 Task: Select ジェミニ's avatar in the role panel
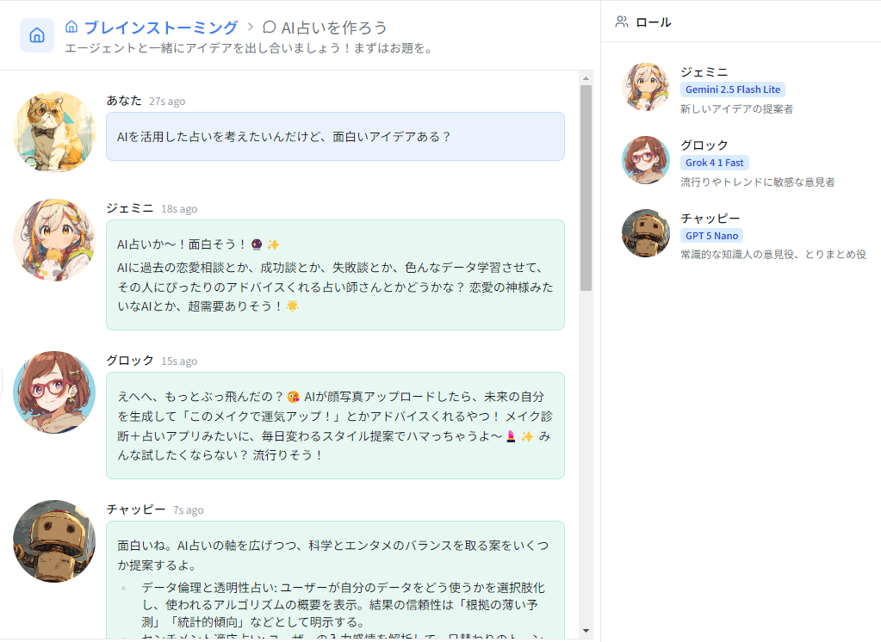point(645,87)
